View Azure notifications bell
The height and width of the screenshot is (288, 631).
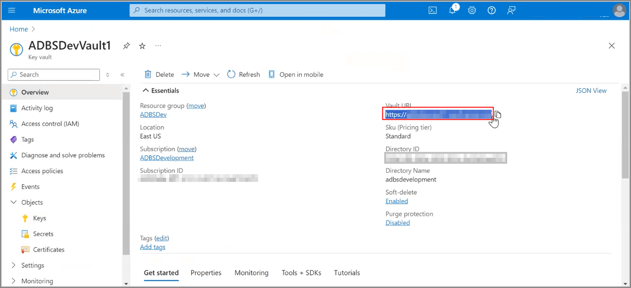click(x=452, y=10)
